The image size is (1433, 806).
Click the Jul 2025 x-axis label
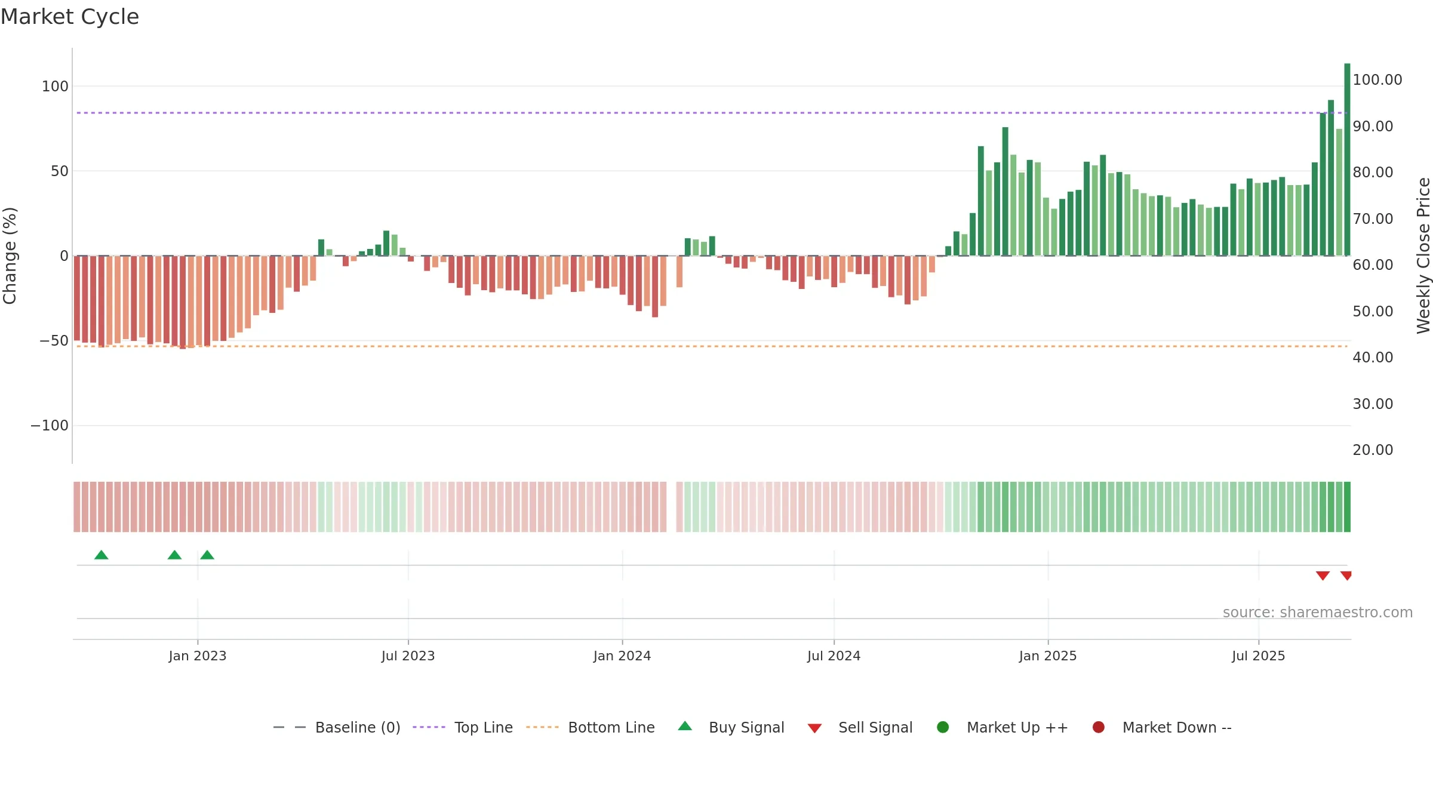click(1259, 656)
